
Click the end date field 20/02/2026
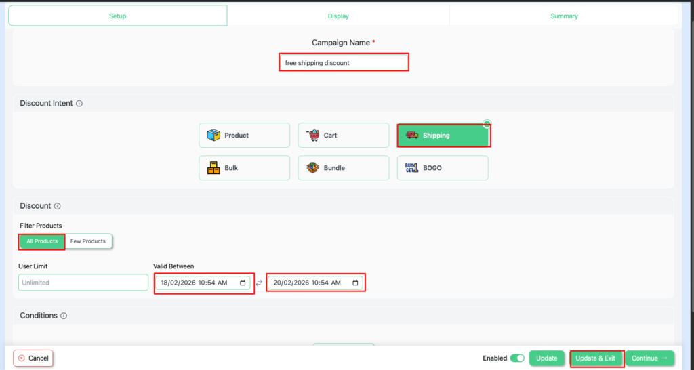coord(315,283)
